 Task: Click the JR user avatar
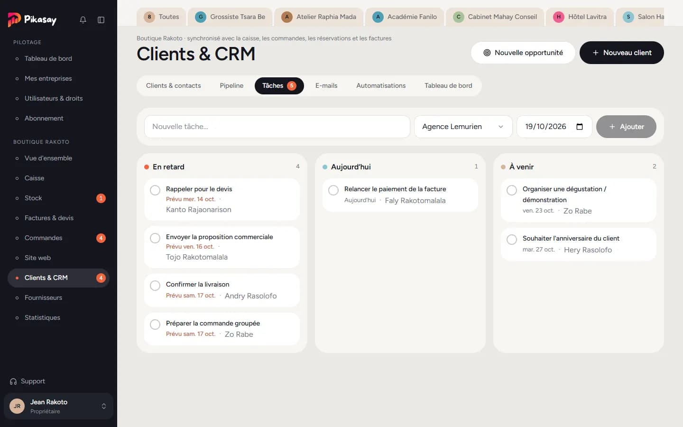(x=17, y=406)
